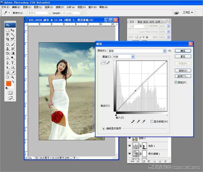Select the Crop tool
203x172 pixels.
coord(7,39)
